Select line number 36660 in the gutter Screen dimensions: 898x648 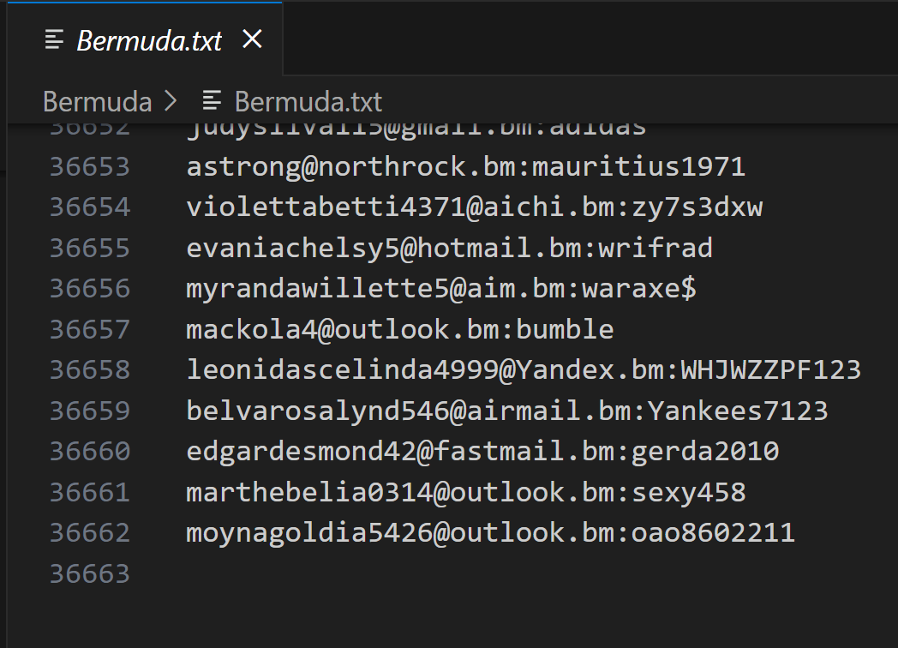click(x=89, y=452)
